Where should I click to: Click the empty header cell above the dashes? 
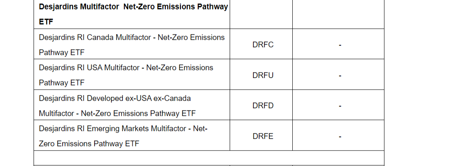click(338, 14)
